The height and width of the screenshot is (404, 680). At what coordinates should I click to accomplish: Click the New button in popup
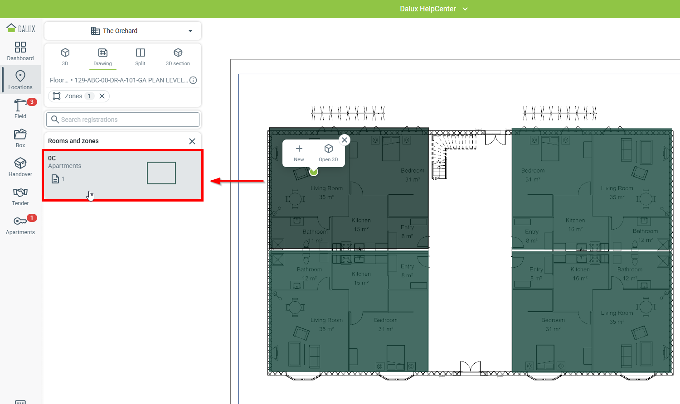coord(299,153)
